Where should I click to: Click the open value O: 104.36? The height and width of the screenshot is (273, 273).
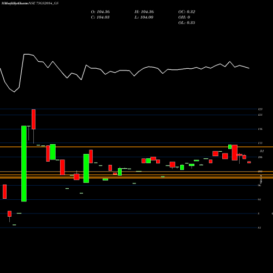(100, 12)
